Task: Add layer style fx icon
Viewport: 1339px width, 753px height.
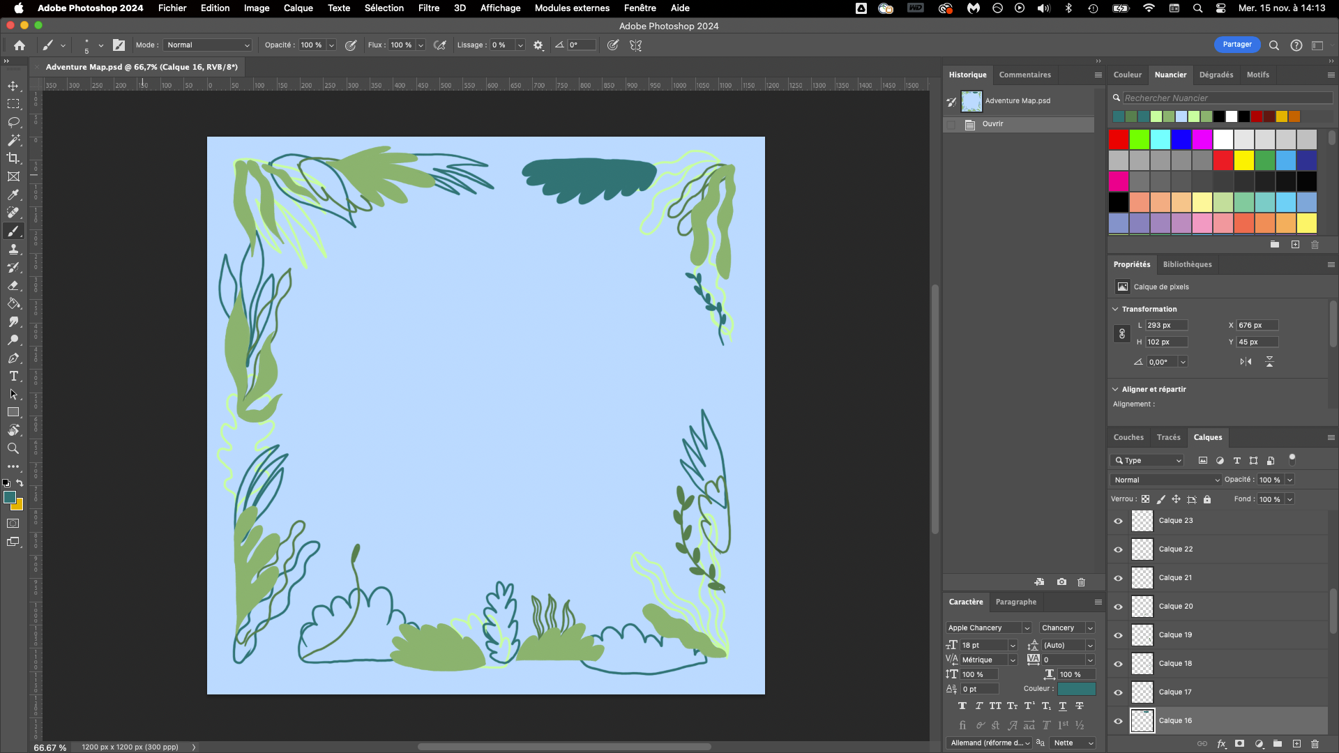Action: (x=1221, y=744)
